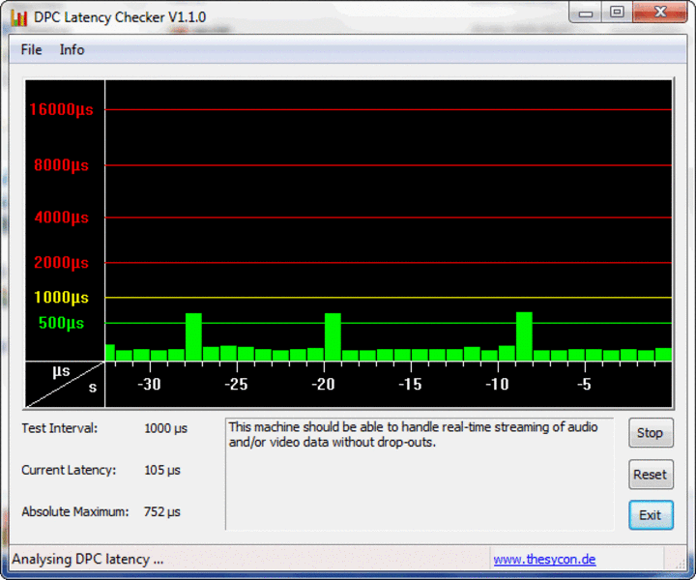Click the -5 time axis label
Screen dimensions: 696x580
[584, 385]
